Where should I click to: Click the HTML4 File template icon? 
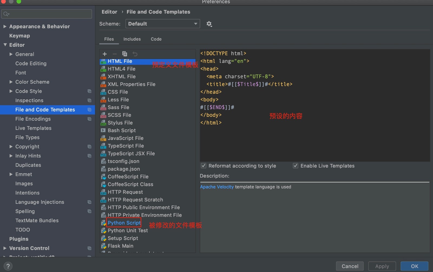tap(103, 69)
